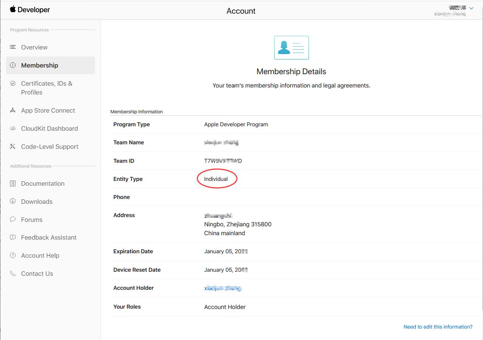Open the Documentation link

click(x=43, y=183)
